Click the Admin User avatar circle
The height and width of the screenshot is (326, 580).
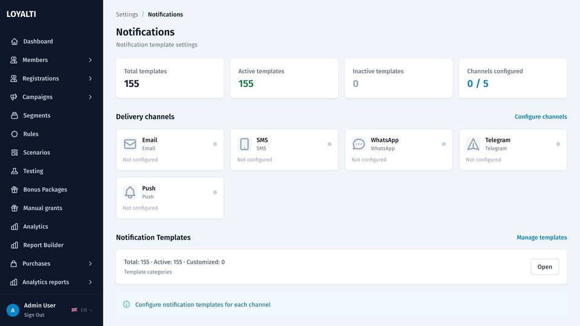coord(13,310)
